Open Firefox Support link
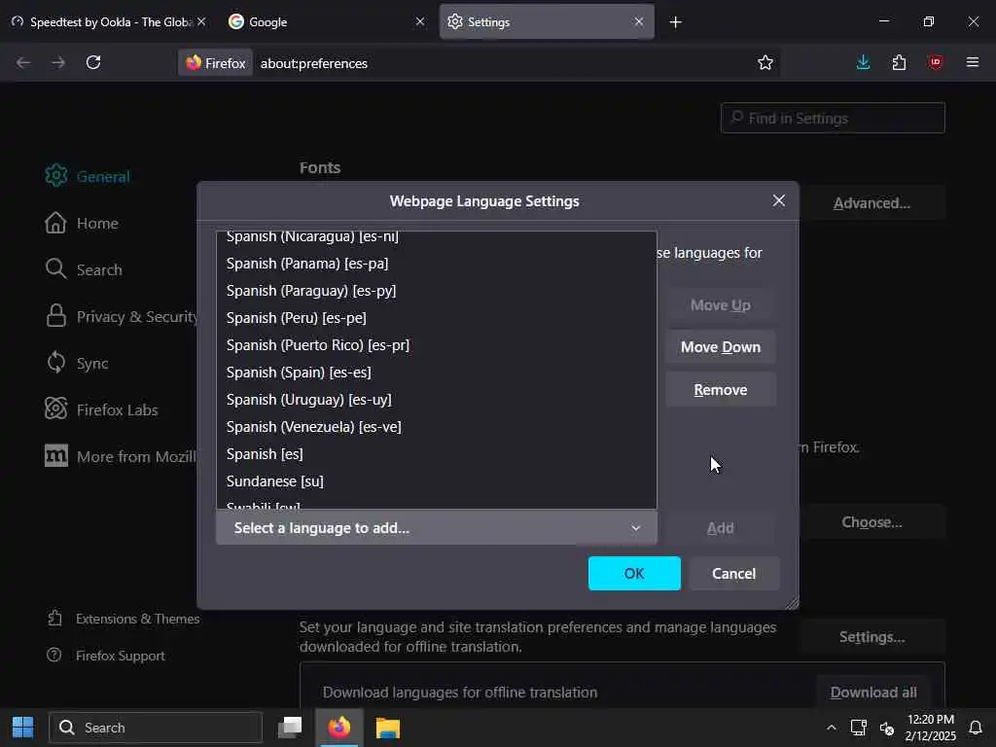Image resolution: width=996 pixels, height=747 pixels. click(x=106, y=656)
